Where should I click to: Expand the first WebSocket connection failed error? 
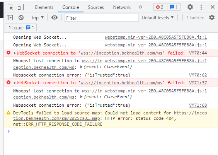point(15,53)
